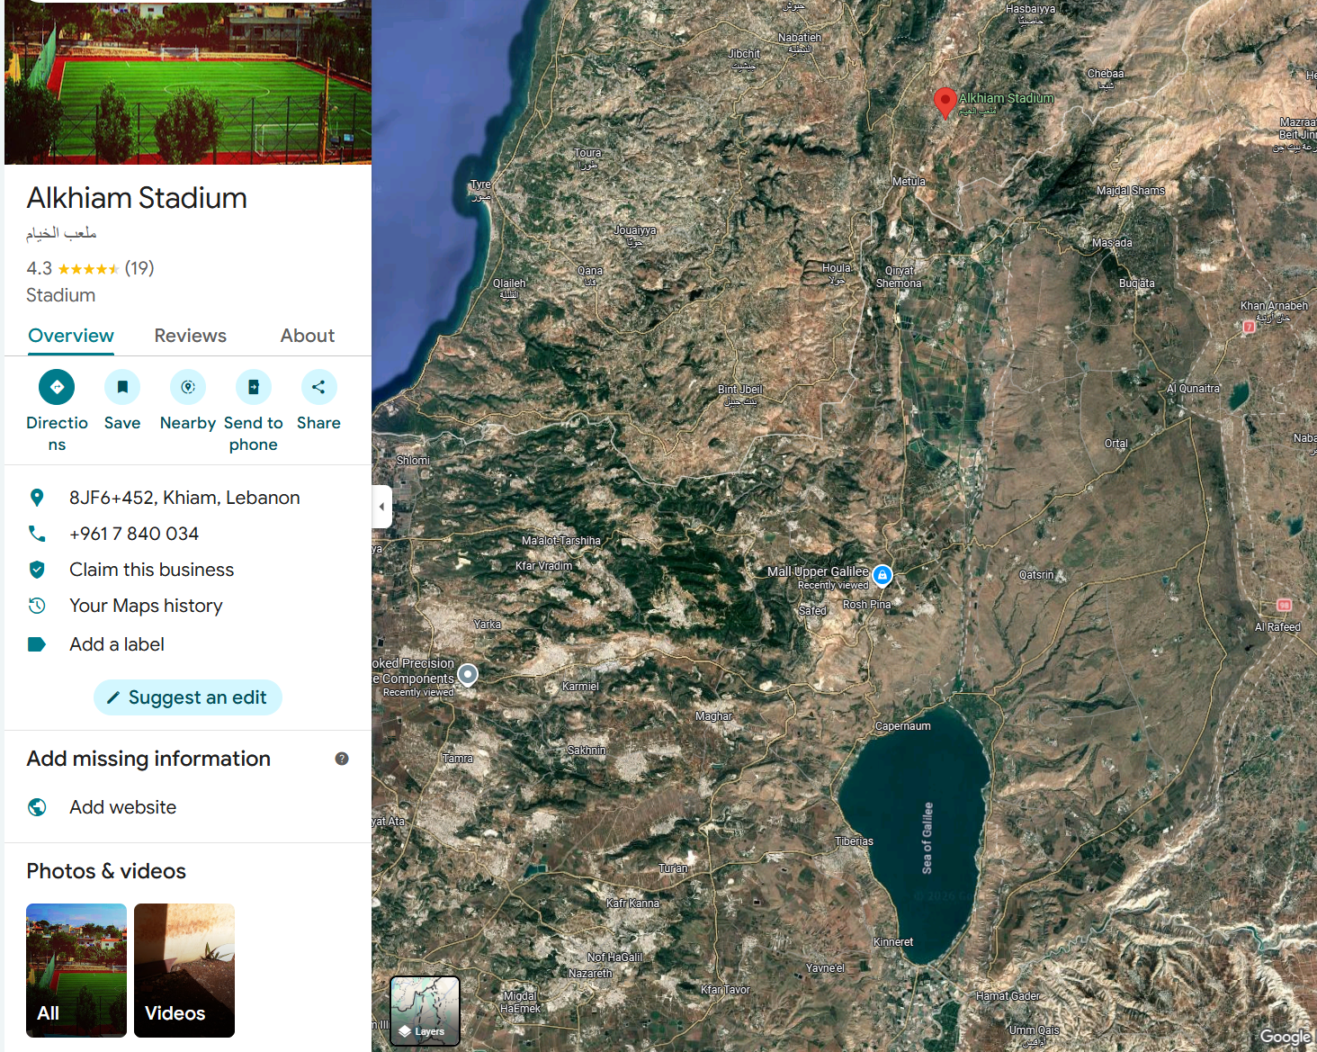
Task: Click the address pin icon
Action: 37,498
